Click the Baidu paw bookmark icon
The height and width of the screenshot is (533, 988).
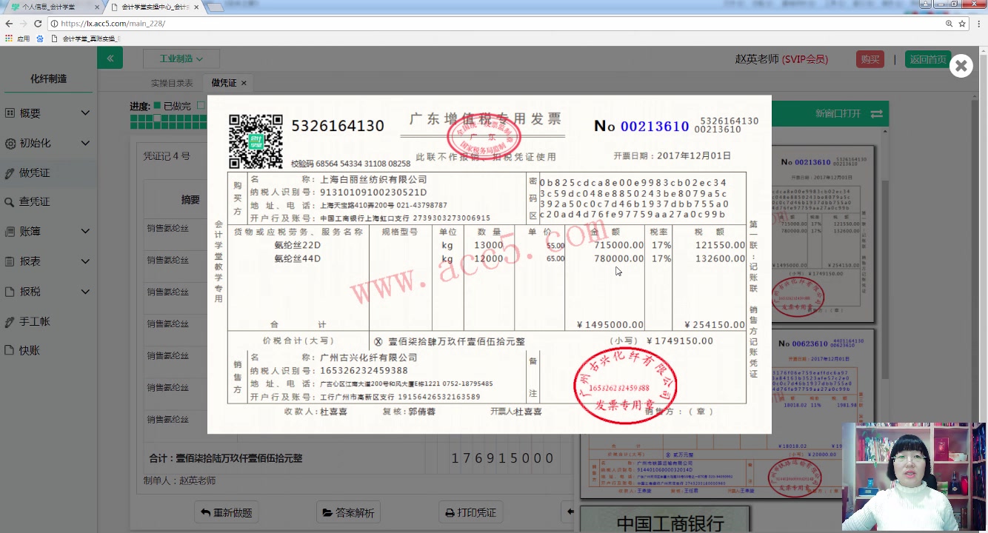[x=40, y=38]
